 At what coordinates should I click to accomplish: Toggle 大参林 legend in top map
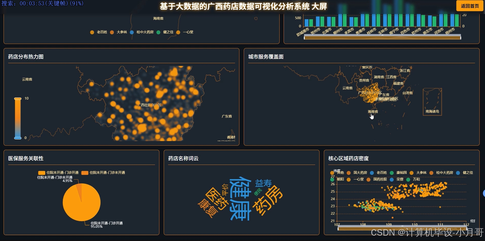coord(118,32)
